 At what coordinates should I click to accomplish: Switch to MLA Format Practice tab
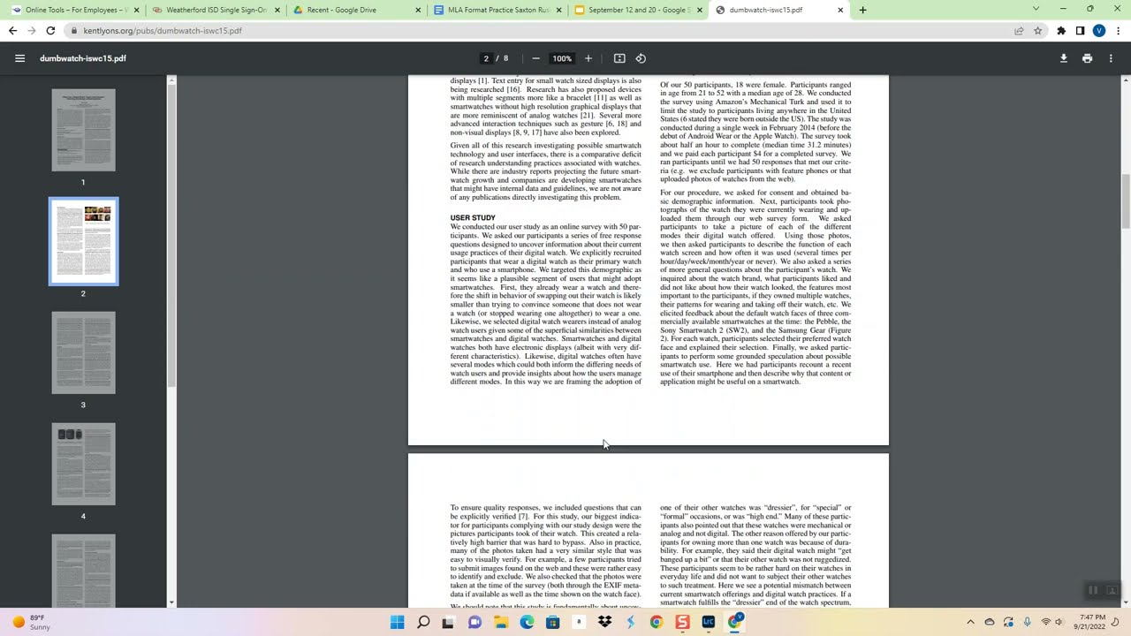(x=497, y=10)
